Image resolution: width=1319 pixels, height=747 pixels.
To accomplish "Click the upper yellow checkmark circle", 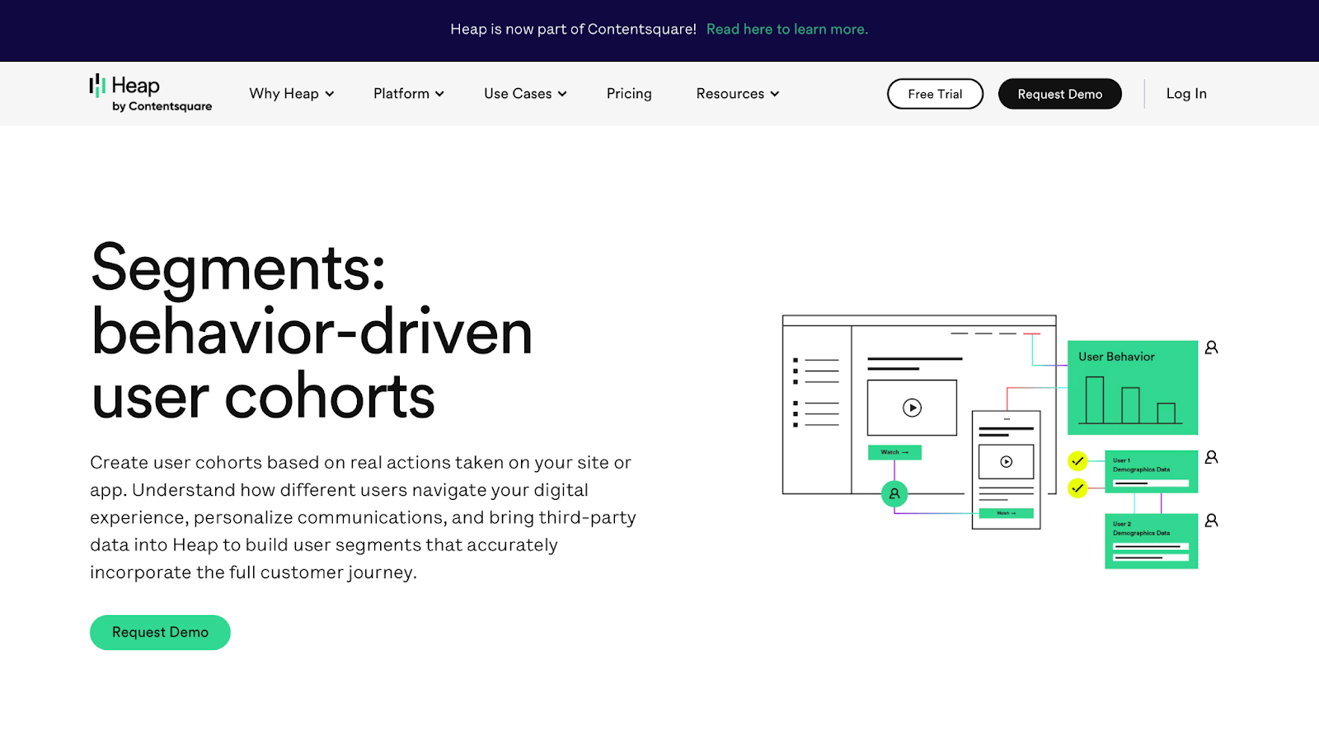I will (x=1077, y=461).
